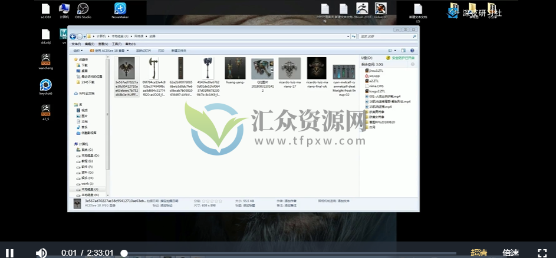Mute the video with speaker icon
This screenshot has width=556, height=258.
point(41,253)
